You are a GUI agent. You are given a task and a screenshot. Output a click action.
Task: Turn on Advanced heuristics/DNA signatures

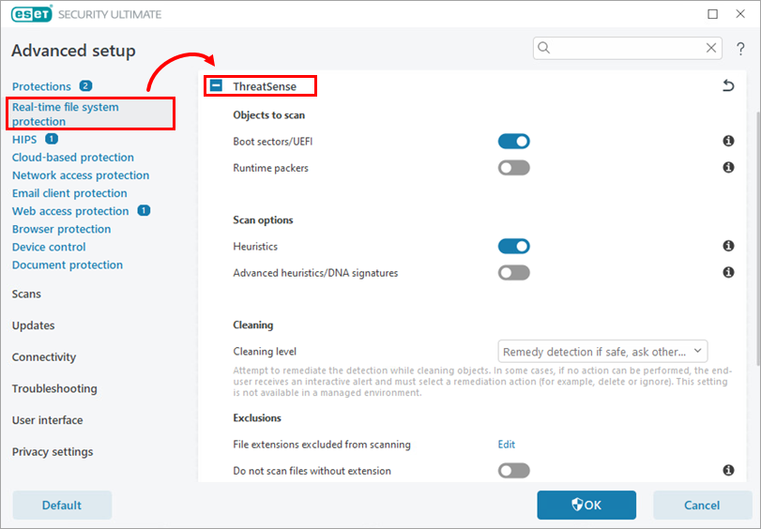pos(513,273)
